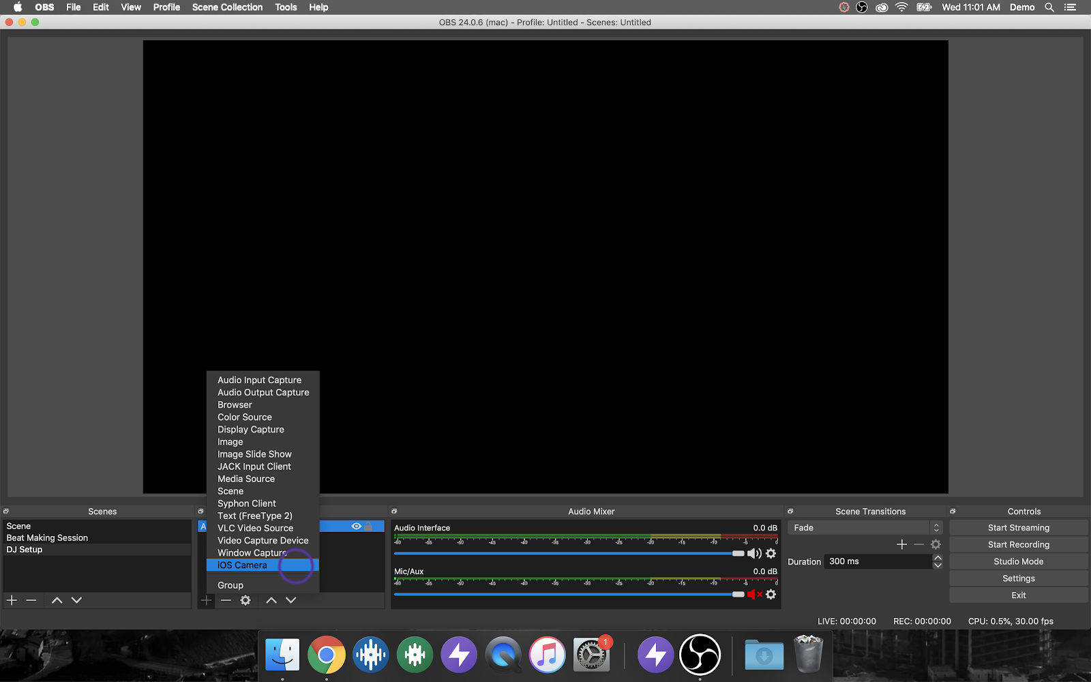
Task: Open the Help menu
Action: 318,7
